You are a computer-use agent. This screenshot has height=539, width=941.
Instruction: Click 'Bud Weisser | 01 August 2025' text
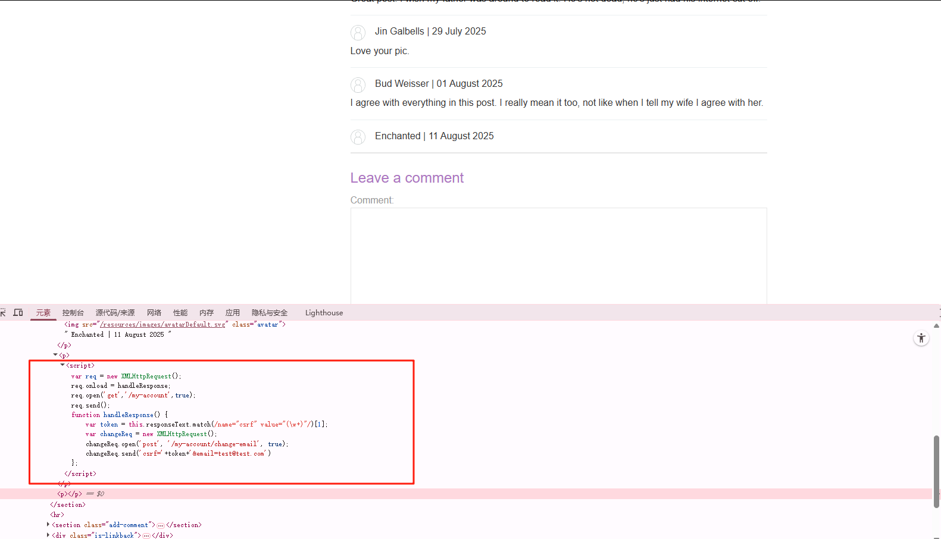439,83
